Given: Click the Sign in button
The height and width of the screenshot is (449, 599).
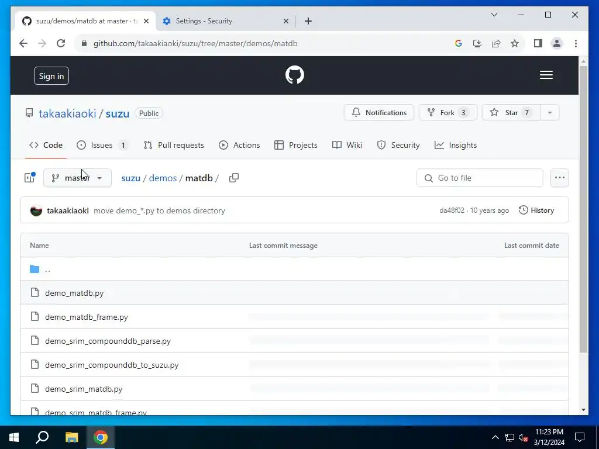Looking at the screenshot, I should point(51,75).
